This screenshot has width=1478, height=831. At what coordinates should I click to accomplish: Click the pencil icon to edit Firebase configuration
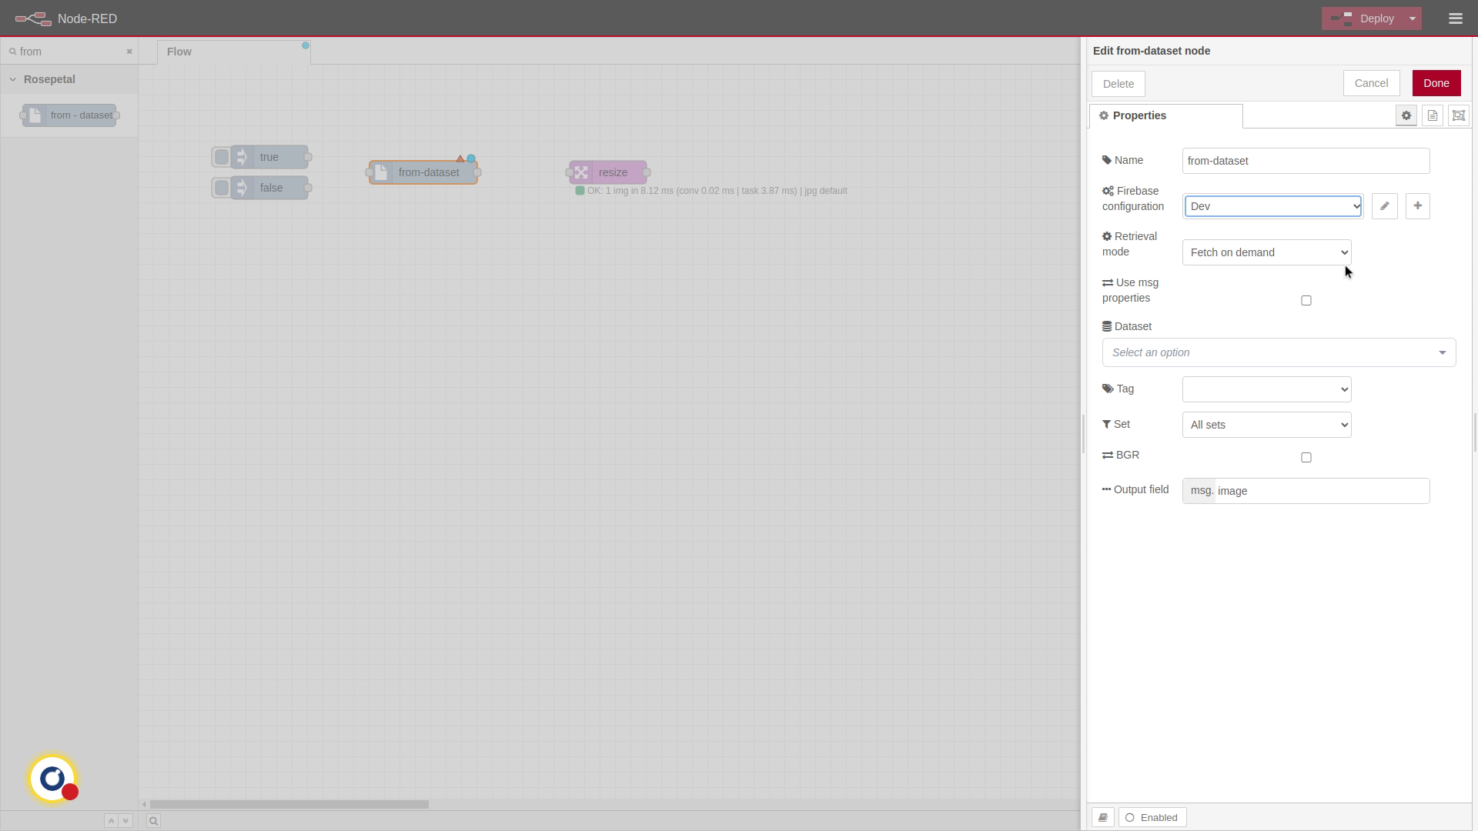click(1384, 205)
